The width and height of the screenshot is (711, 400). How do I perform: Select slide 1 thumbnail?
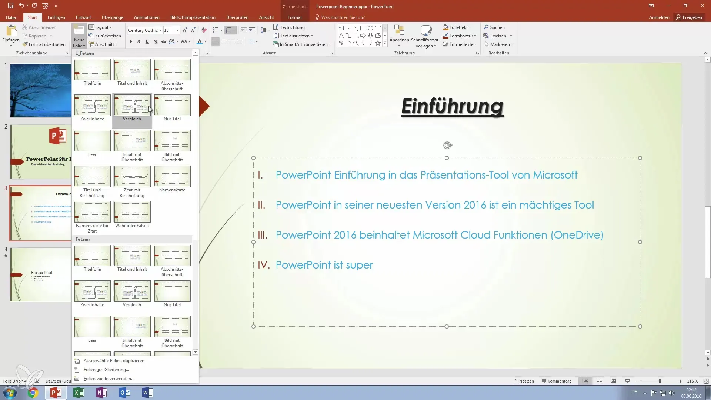tap(41, 90)
